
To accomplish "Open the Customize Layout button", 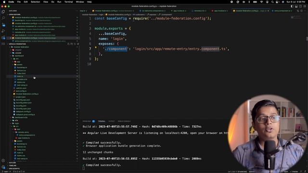I will (305, 6).
